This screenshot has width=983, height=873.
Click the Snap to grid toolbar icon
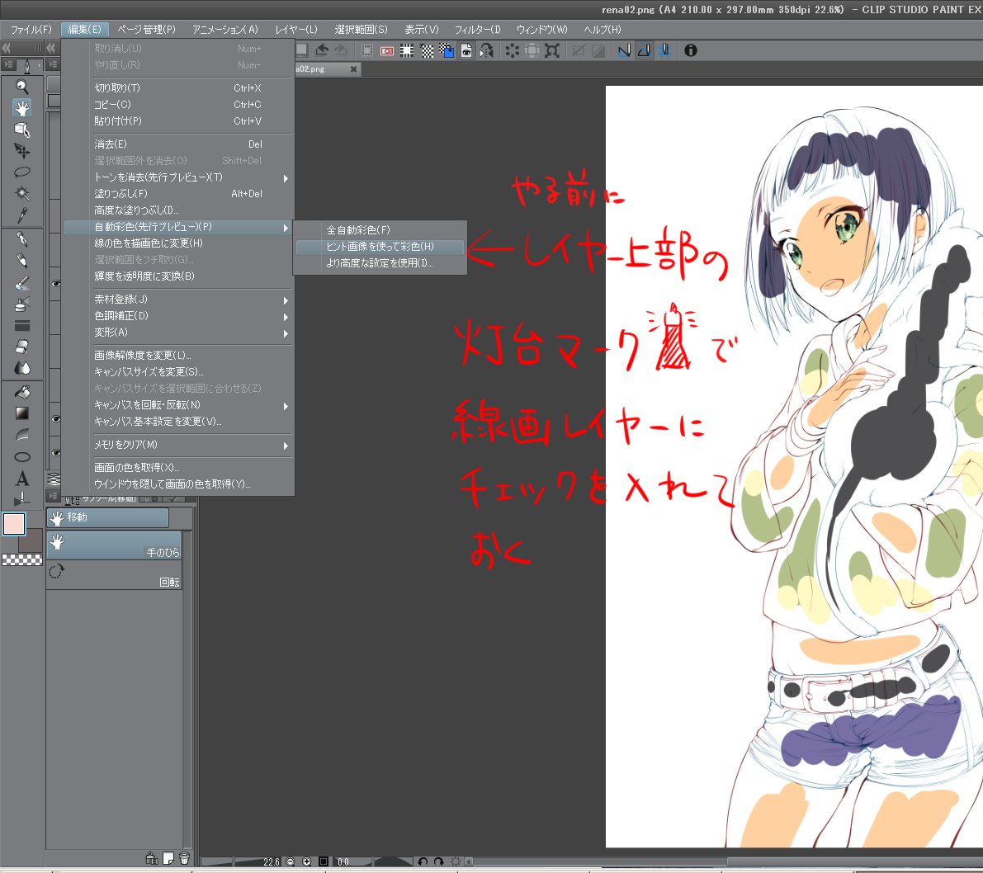pyautogui.click(x=664, y=51)
